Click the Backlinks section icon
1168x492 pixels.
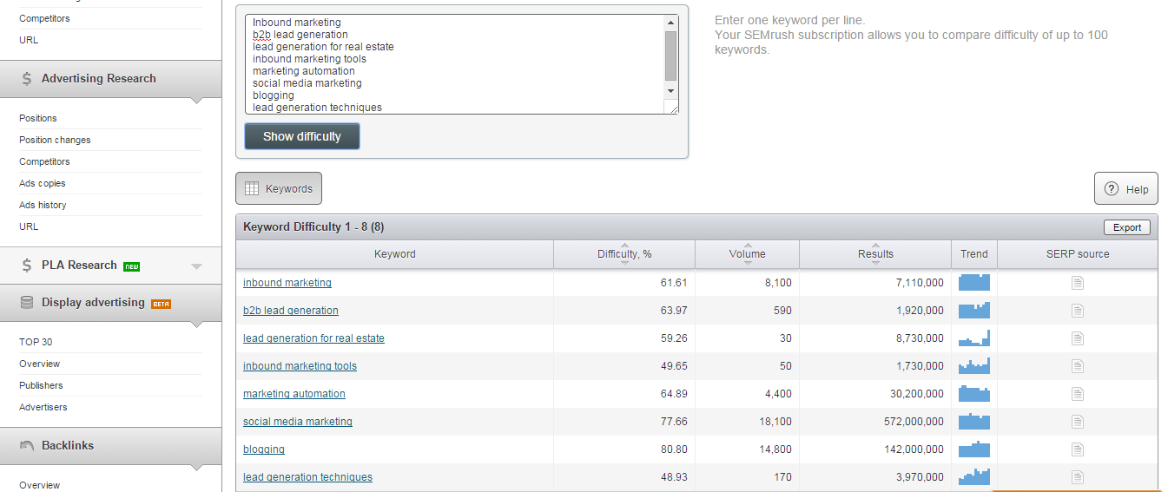[x=28, y=446]
